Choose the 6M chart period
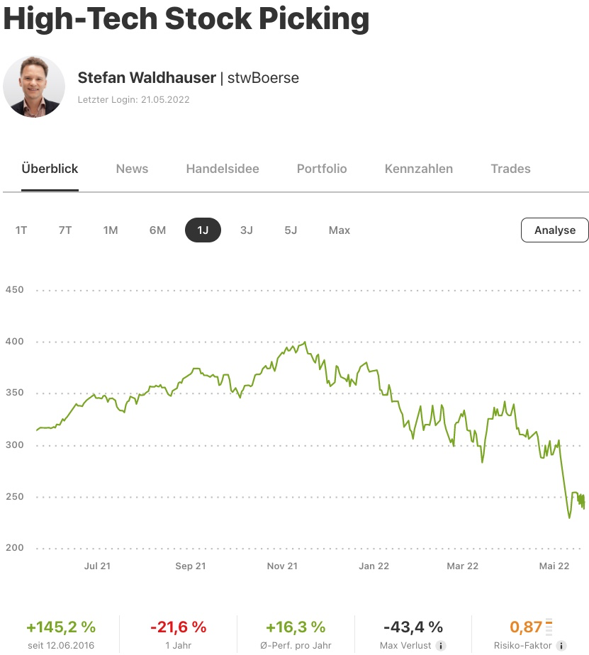This screenshot has height=655, width=589. click(157, 230)
